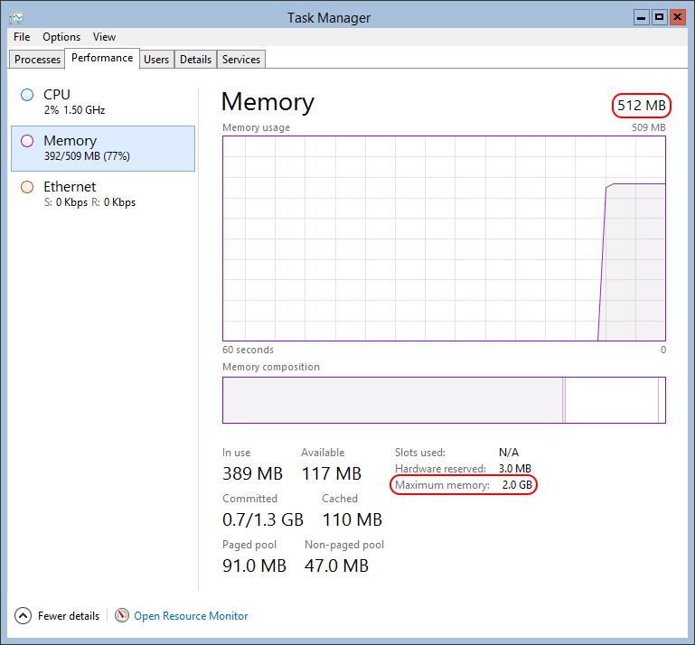This screenshot has width=695, height=645.
Task: Click the Memory composition bar
Action: 444,400
